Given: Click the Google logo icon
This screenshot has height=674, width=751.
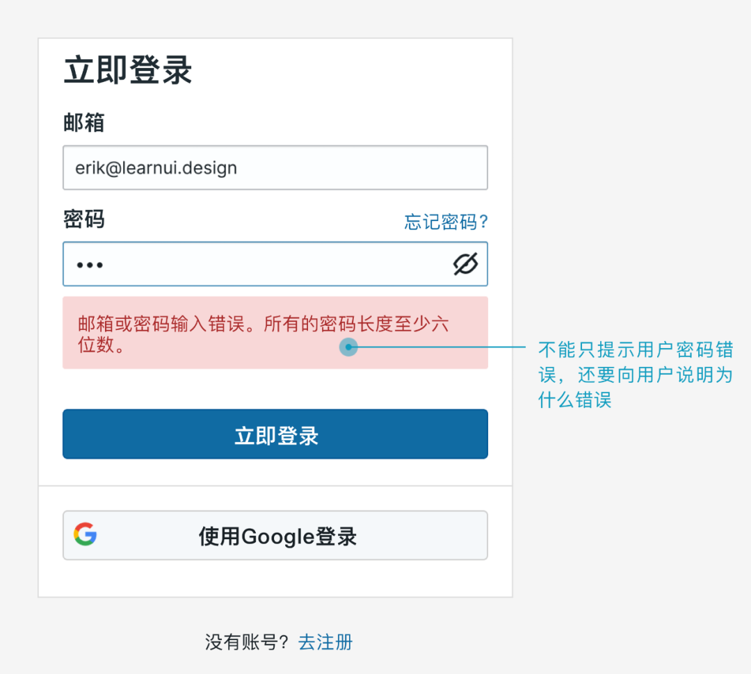Looking at the screenshot, I should click(86, 534).
